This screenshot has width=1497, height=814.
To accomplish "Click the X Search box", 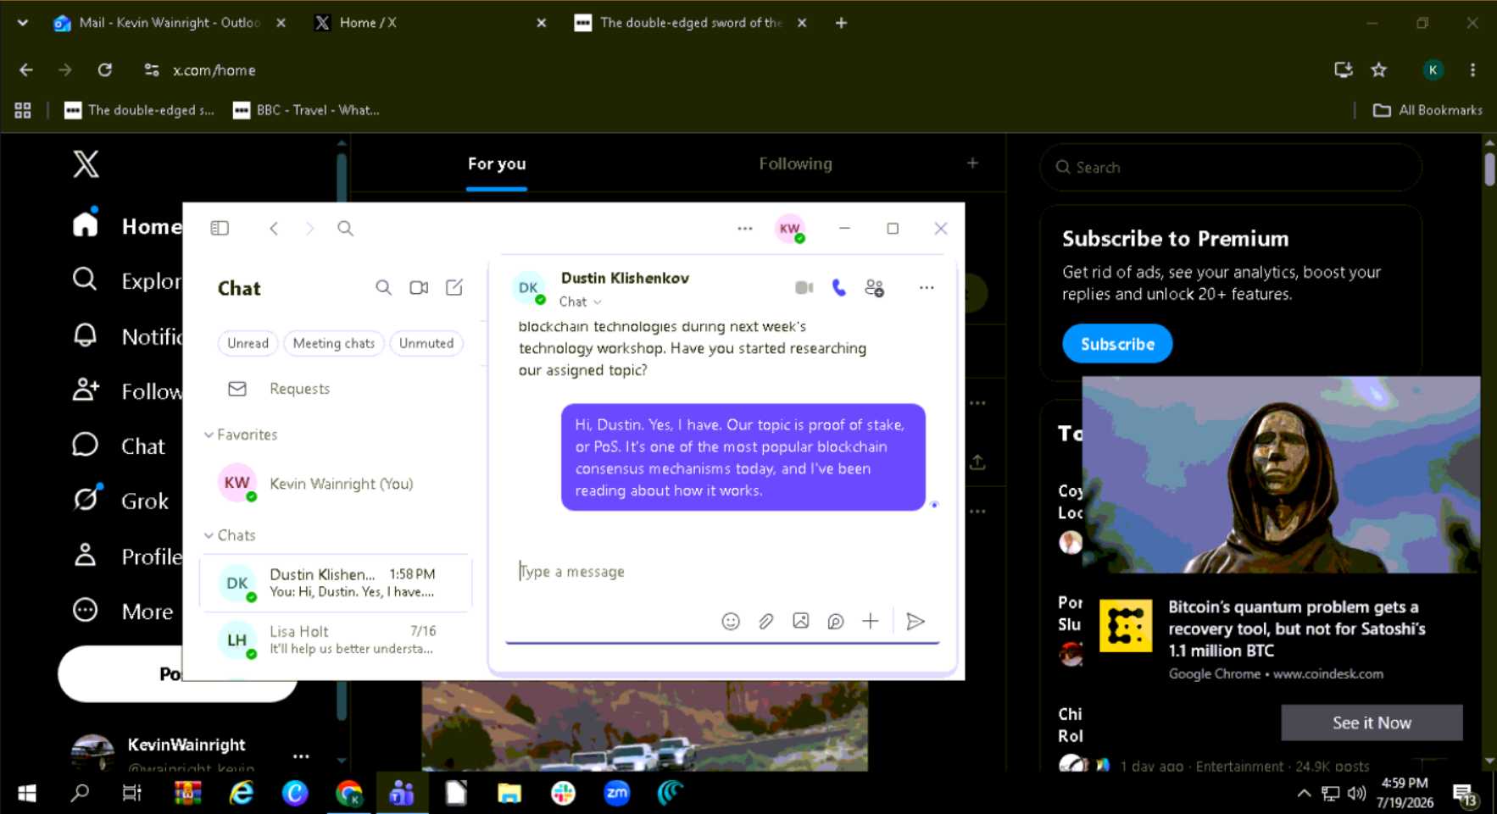I will click(x=1231, y=167).
